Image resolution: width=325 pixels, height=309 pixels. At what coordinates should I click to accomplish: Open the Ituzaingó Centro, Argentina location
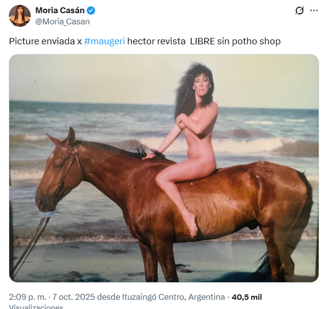(x=173, y=297)
